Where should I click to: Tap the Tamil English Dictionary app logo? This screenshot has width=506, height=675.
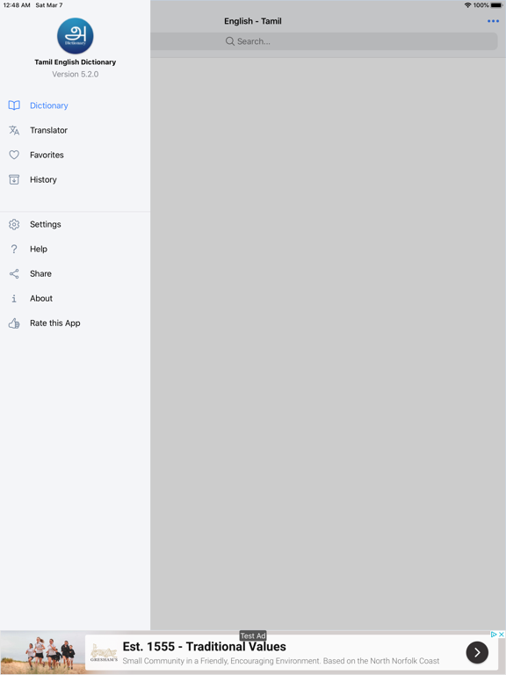tap(76, 36)
